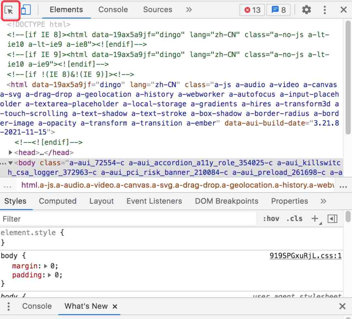
Task: Expand the padding shorthand triangle
Action: coord(50,275)
